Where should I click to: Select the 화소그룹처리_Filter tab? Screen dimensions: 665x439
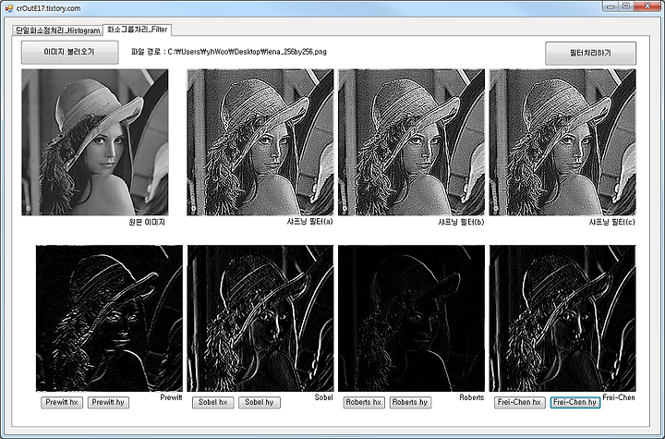137,30
